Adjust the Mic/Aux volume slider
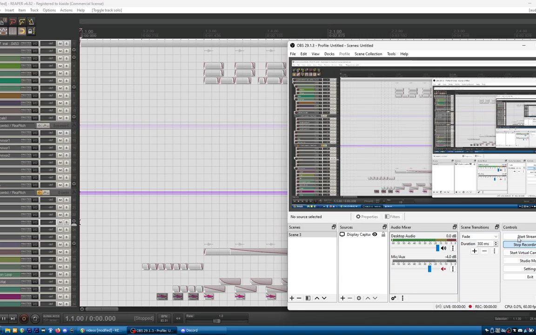536x335 pixels. (429, 269)
